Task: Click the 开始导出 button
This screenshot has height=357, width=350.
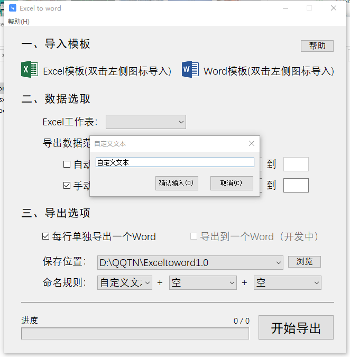Action: (296, 327)
